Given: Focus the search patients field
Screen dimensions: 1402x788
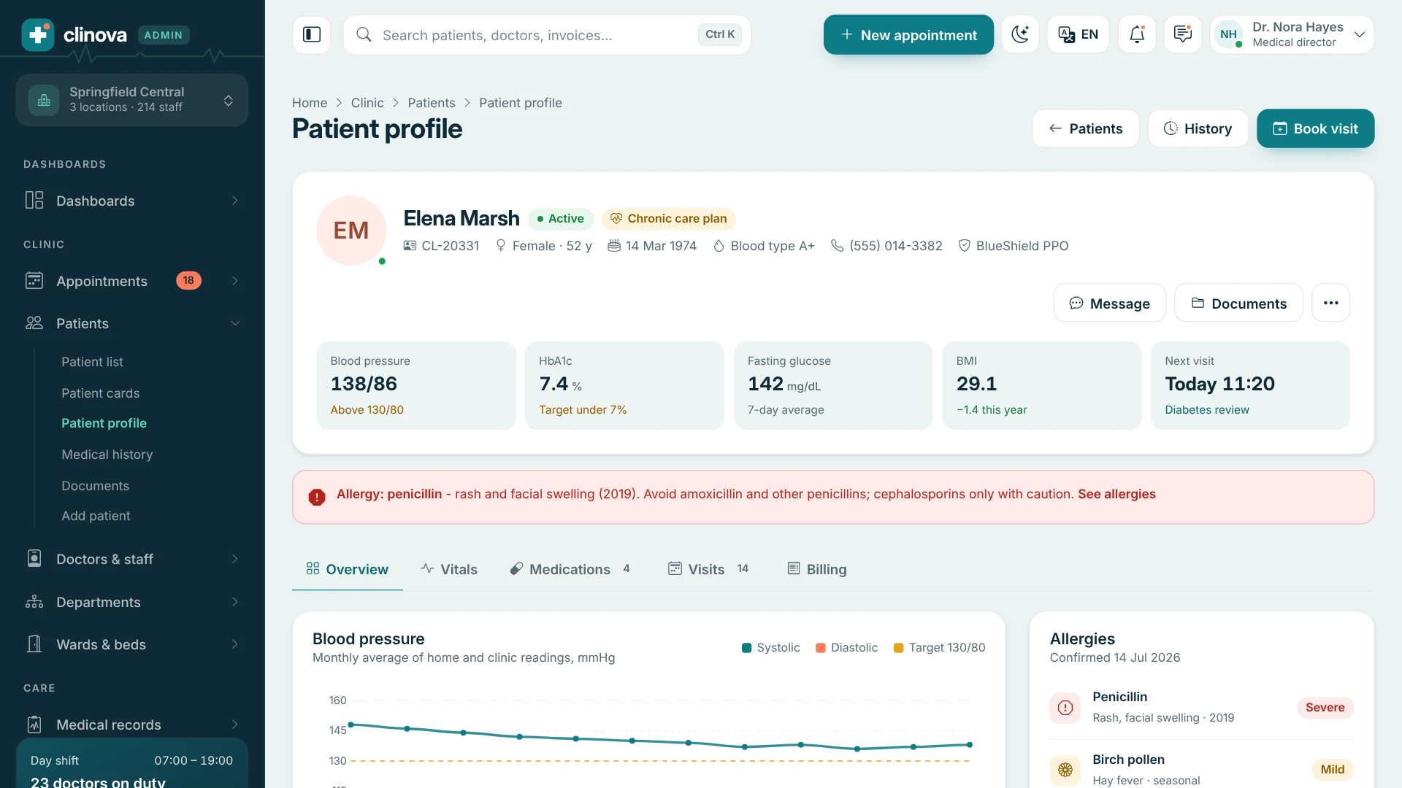Looking at the screenshot, I should (547, 34).
